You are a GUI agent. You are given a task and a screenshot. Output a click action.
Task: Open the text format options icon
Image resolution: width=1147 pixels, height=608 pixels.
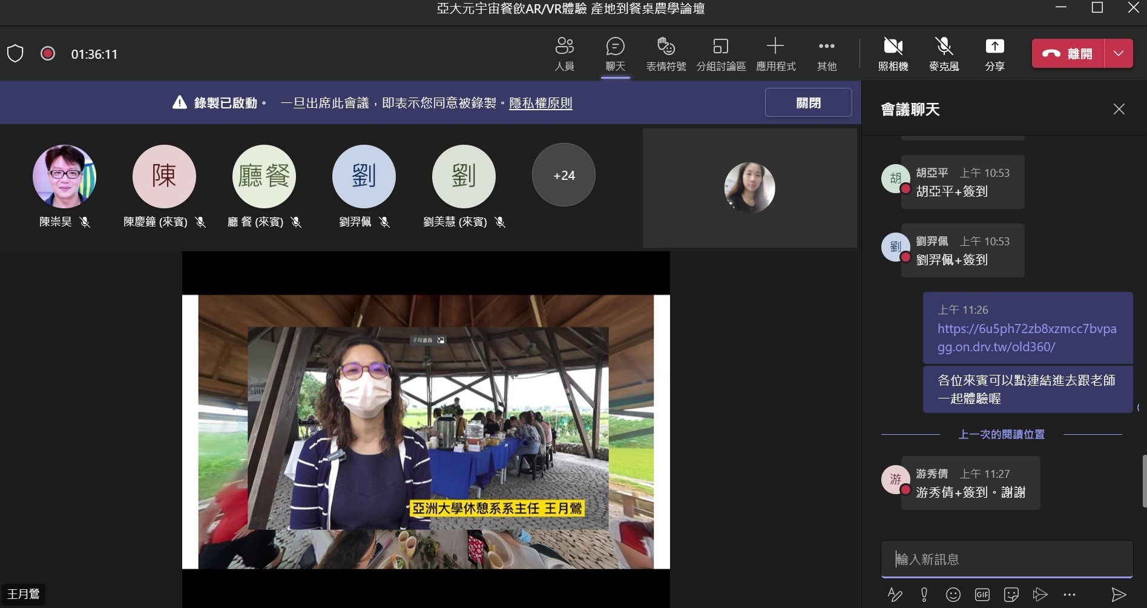[x=895, y=595]
